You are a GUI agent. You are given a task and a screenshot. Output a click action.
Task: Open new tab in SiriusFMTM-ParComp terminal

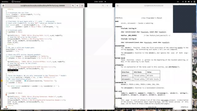point(3,6)
